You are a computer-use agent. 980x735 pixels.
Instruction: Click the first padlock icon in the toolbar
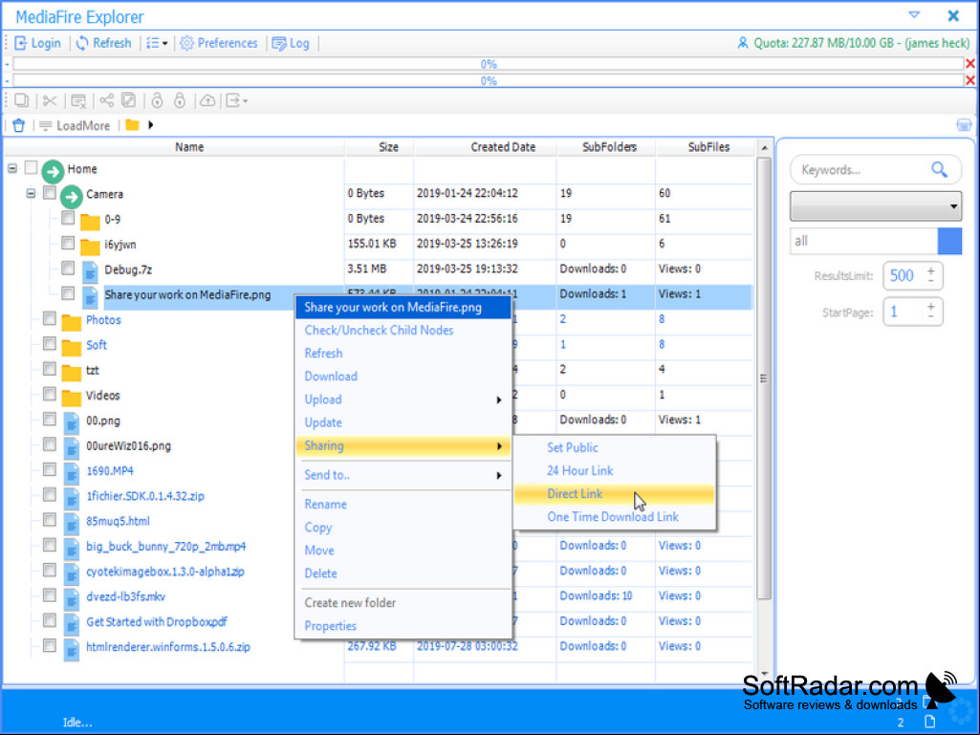[x=158, y=100]
